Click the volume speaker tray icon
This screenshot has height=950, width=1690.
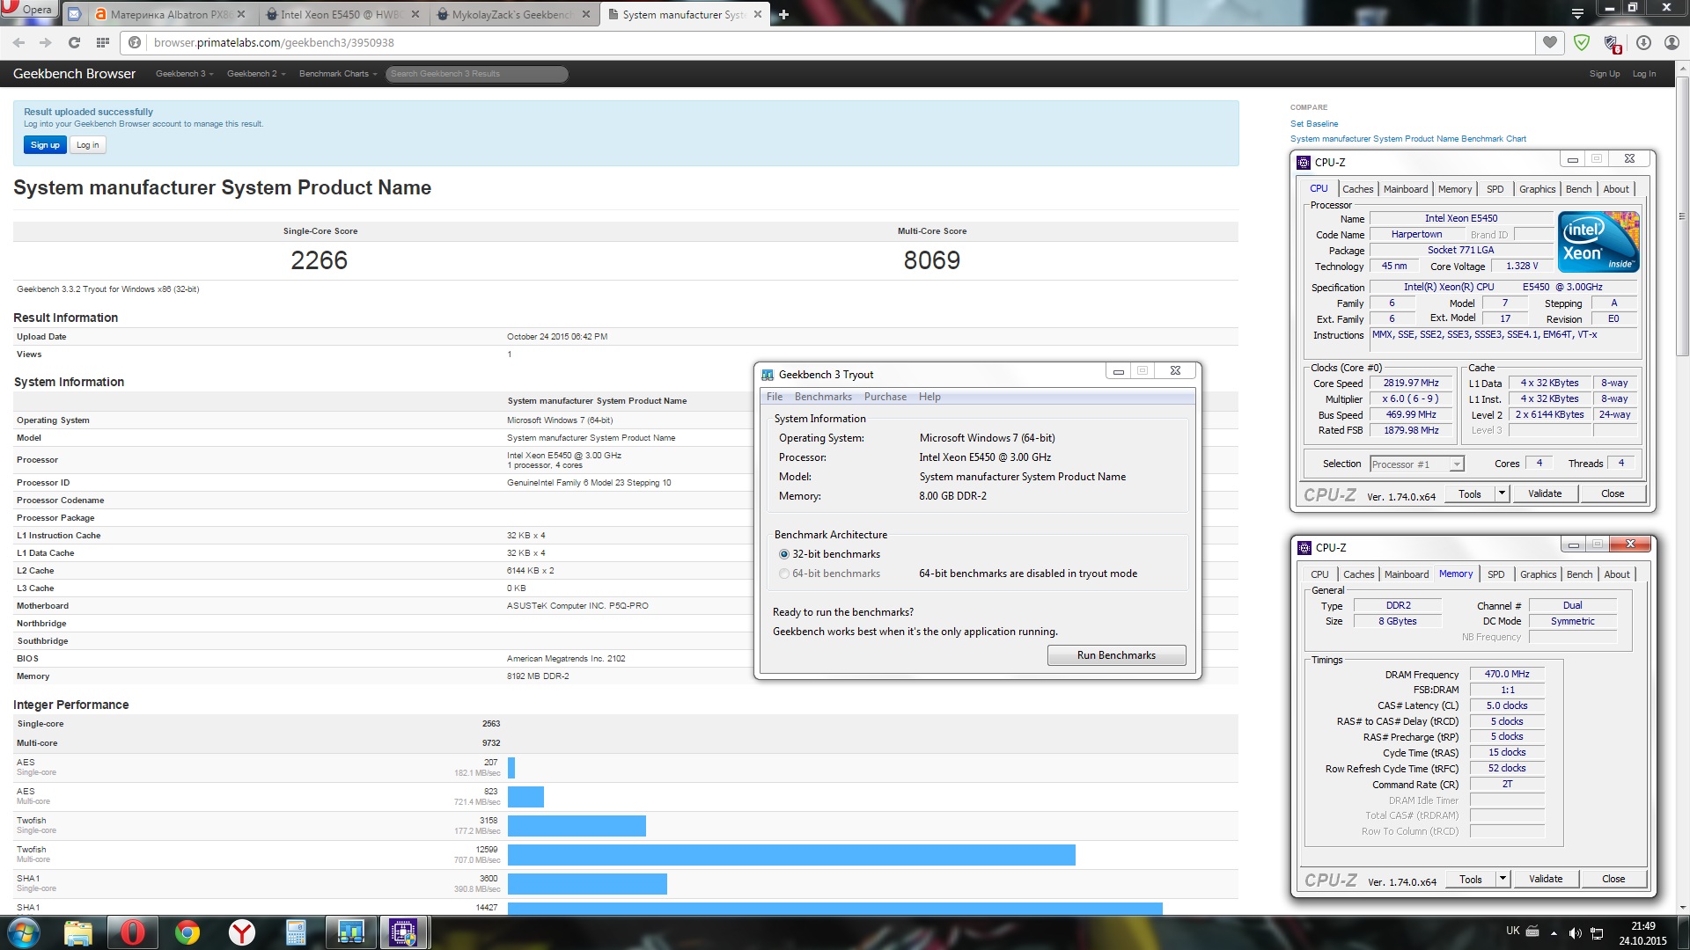(x=1575, y=933)
